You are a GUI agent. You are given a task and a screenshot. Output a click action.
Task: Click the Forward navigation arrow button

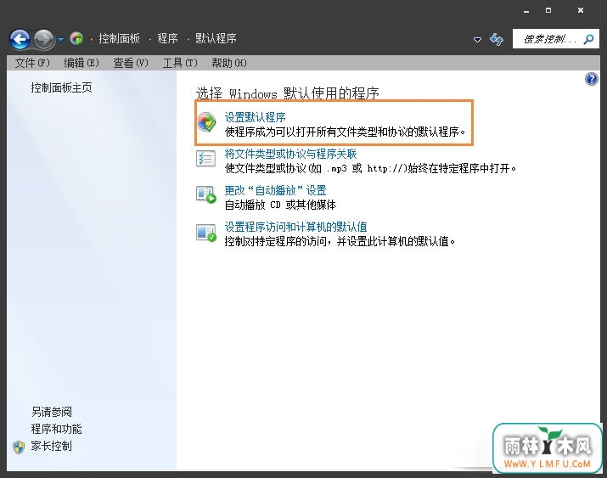44,39
